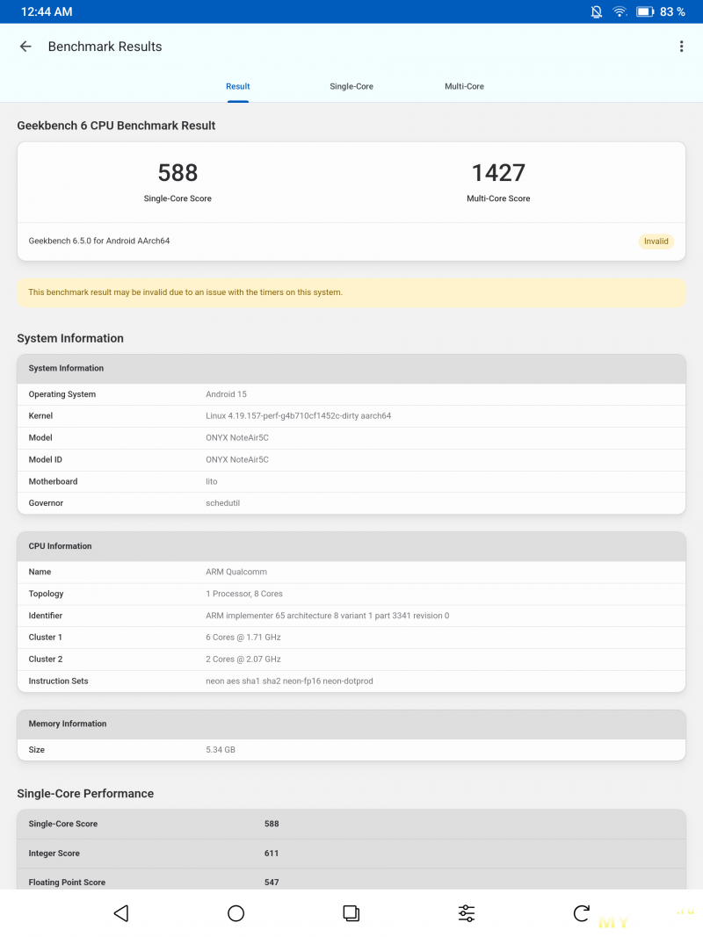Screen dimensions: 703x937
Task: Open recent apps square button
Action: (351, 913)
